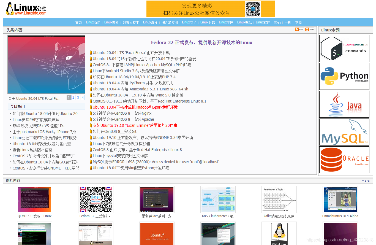The image size is (376, 245).
Task: Open Ubuntu 20.04 LTS 'Focal Fossa' article
Action: 131,53
